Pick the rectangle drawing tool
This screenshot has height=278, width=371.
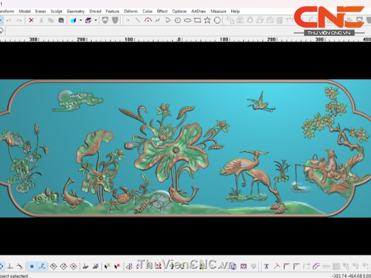(x=197, y=20)
